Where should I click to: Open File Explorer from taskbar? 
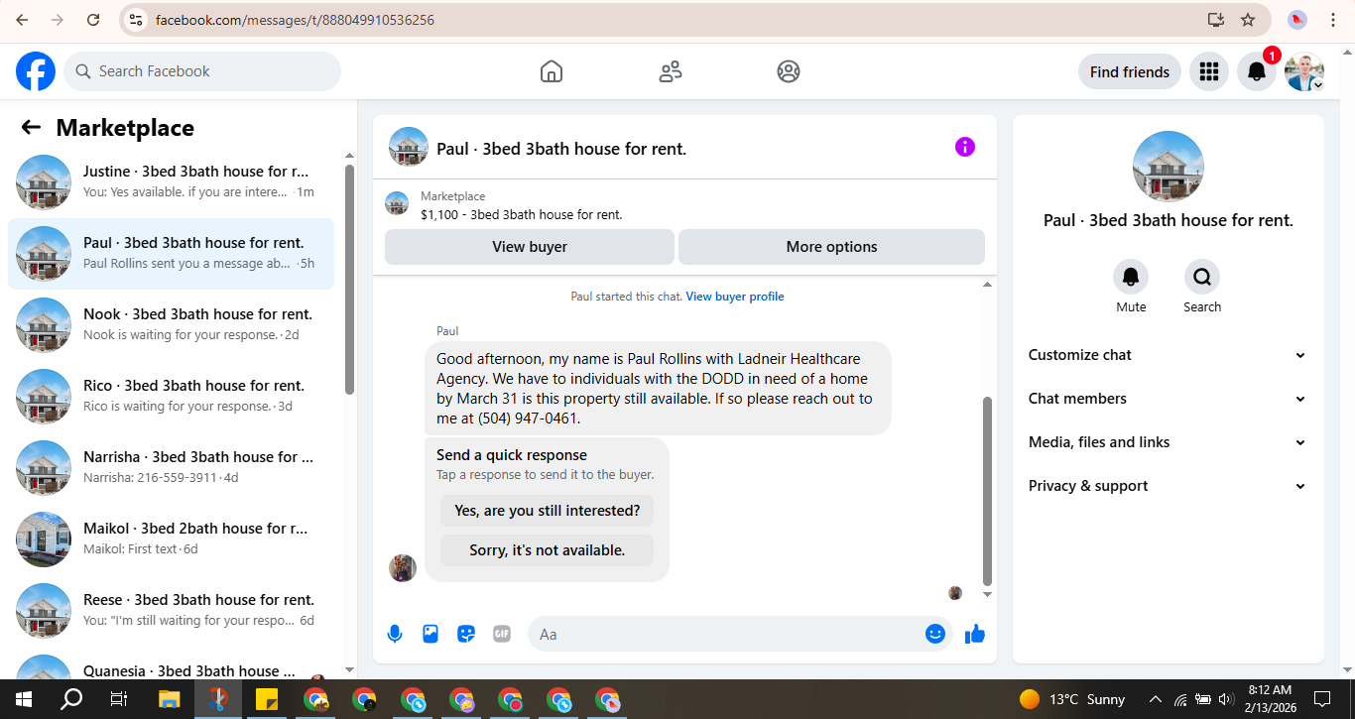169,699
